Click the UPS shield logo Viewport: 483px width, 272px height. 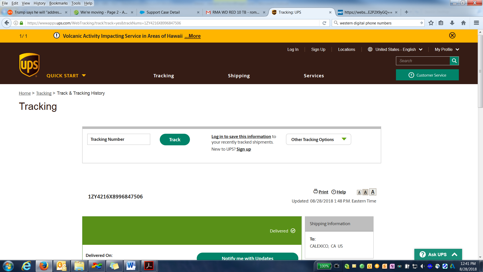point(29,65)
